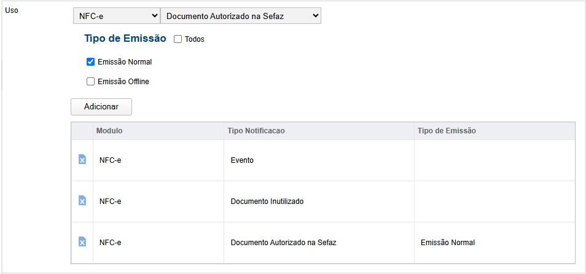Check the Todos checkbox

tap(178, 39)
